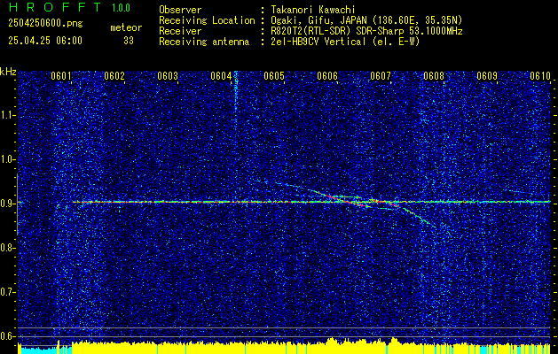The height and width of the screenshot is (354, 558).
Task: Click the date stamp 25.04.25 06:00
Action: pyautogui.click(x=45, y=41)
